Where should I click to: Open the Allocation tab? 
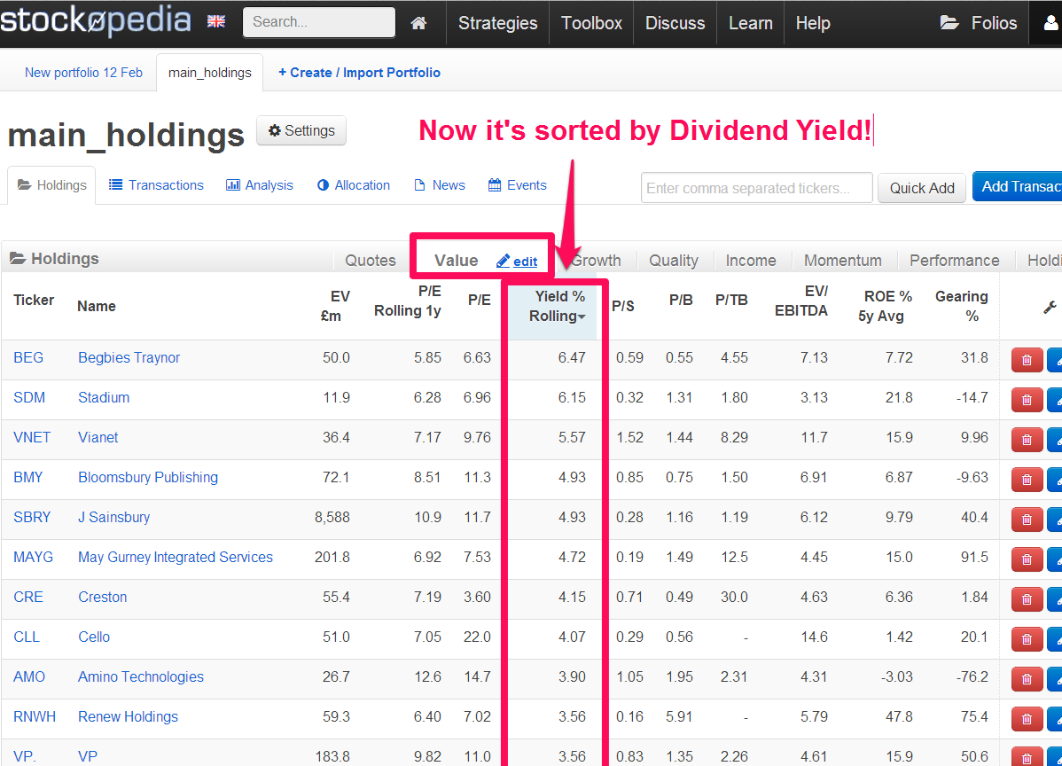point(354,185)
